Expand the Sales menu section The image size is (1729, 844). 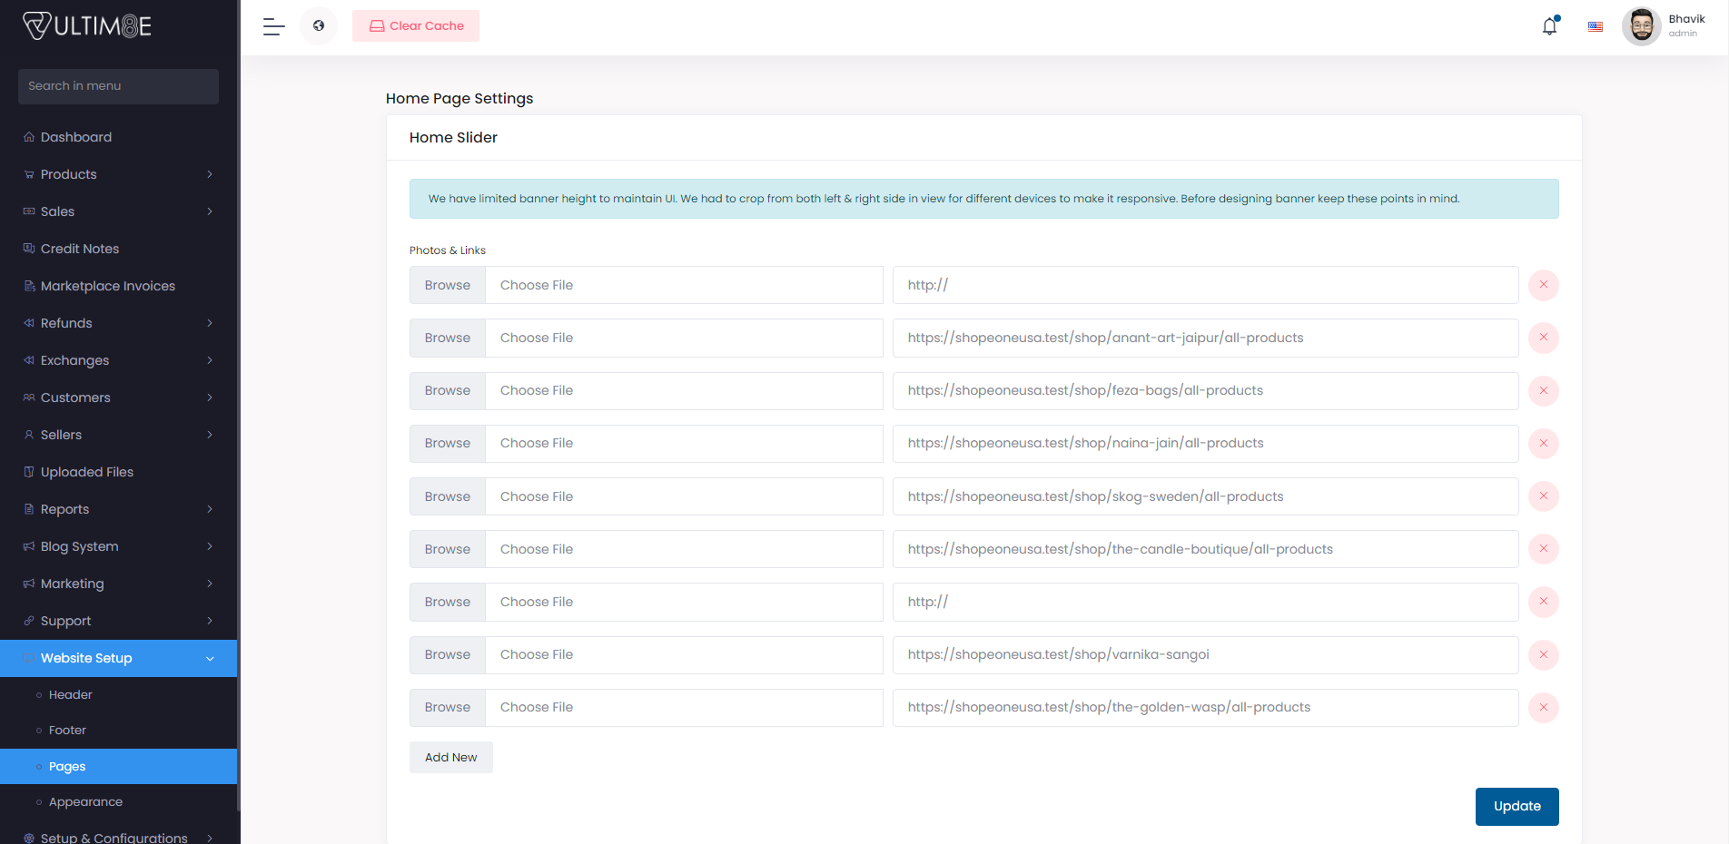(x=118, y=211)
